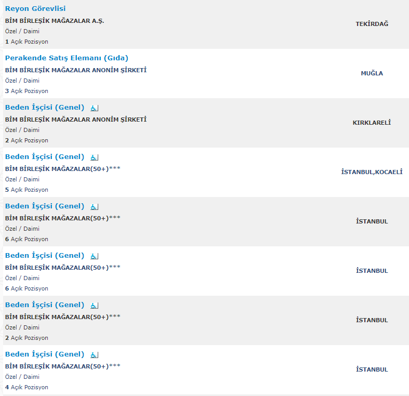Screen dimensions: 409x396
Task: Click the KIRKLARELİ location label
Action: (x=372, y=123)
